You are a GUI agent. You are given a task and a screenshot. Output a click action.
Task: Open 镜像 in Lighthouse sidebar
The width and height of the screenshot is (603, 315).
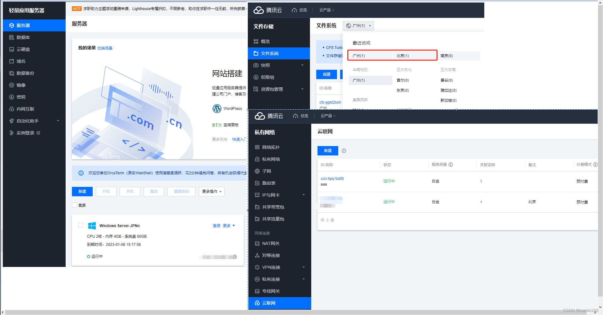click(x=34, y=85)
